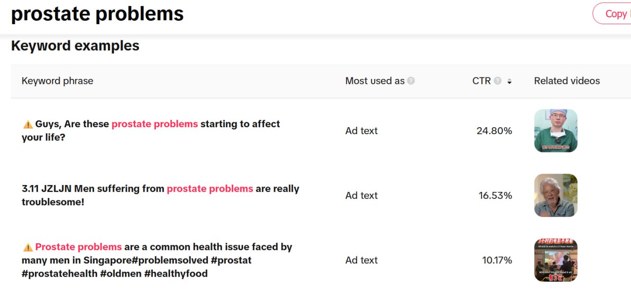Open the 3-hour movie video thumbnail
Viewport: 631px width, 292px height.
coord(556,260)
